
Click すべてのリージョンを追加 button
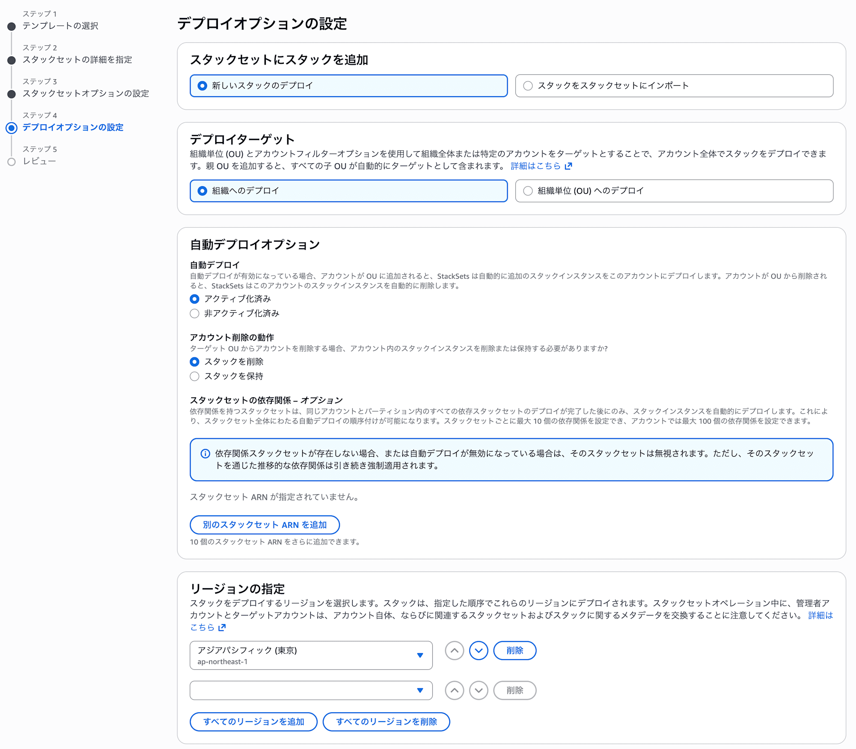254,722
